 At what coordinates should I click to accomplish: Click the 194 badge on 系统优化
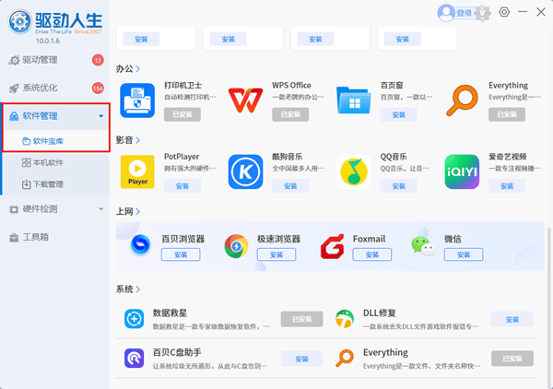[x=98, y=88]
